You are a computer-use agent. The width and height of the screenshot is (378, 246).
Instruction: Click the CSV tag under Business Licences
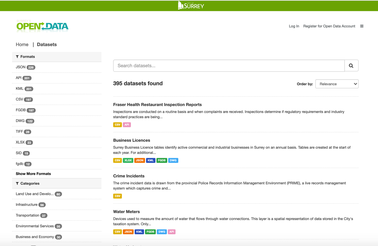point(117,160)
